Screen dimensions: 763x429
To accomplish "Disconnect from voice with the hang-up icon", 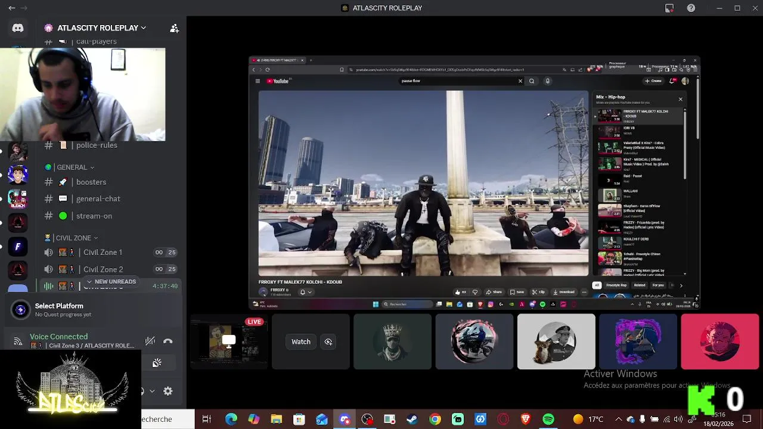I will pyautogui.click(x=168, y=341).
